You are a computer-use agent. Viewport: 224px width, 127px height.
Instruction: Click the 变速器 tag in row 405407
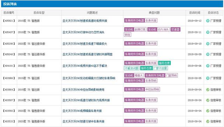[x=175, y=29]
